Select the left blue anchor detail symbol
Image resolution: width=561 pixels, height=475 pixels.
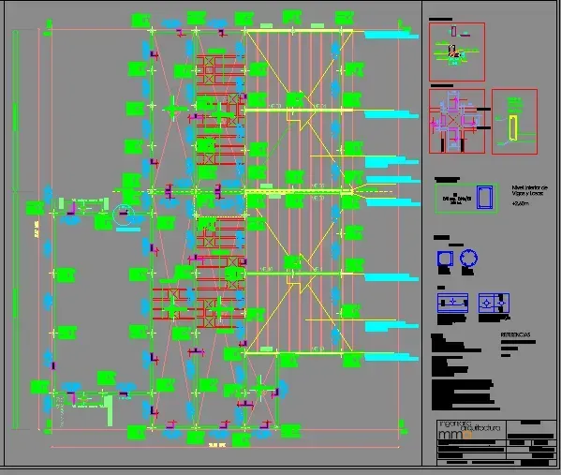tap(452, 303)
